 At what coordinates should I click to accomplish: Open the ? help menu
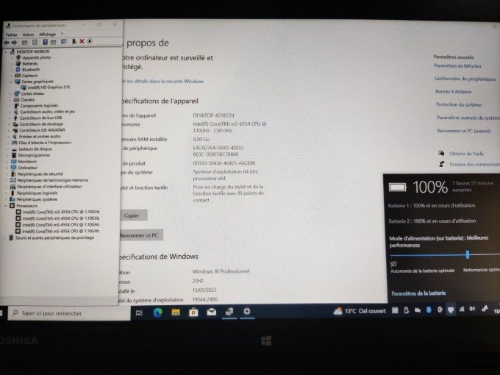tap(62, 34)
